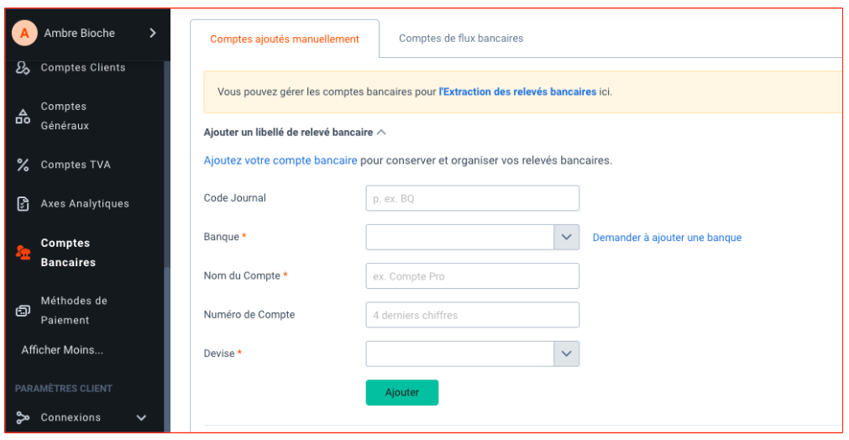Expand the Connexions submenu chevron
Viewport: 849px width, 440px height.
click(x=141, y=418)
